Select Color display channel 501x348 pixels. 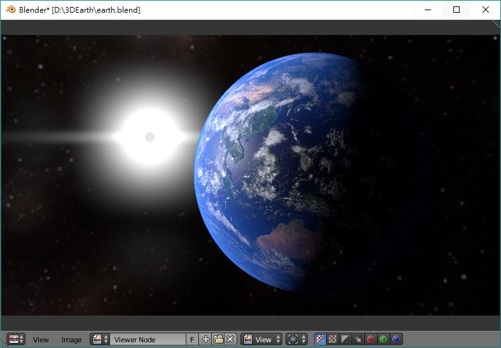(x=333, y=340)
